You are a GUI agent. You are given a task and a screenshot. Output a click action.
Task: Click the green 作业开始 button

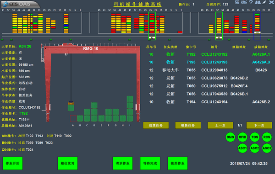[x=13, y=163]
